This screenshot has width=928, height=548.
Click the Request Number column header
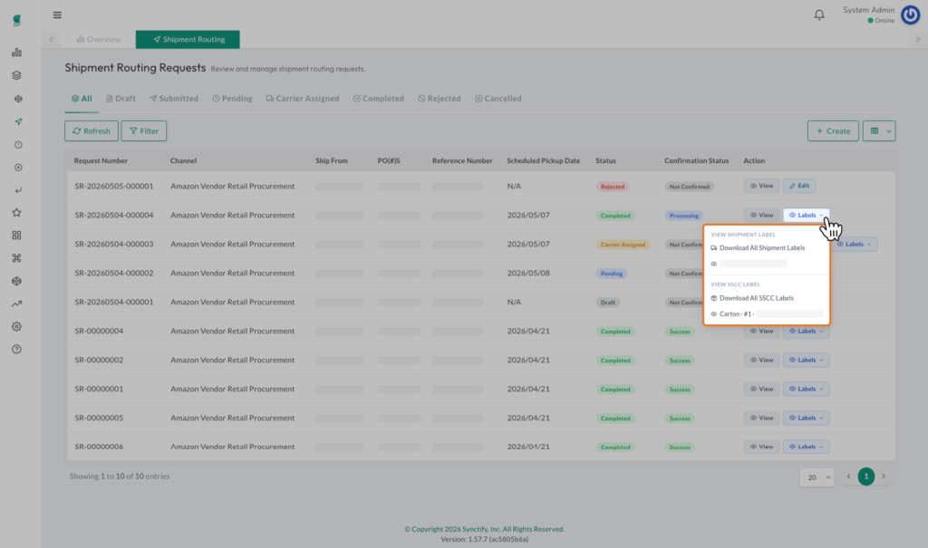click(101, 161)
